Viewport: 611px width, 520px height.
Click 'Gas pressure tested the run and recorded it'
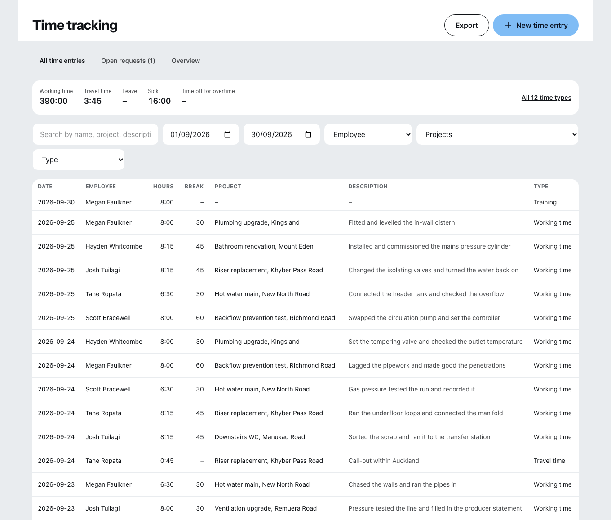pos(412,389)
